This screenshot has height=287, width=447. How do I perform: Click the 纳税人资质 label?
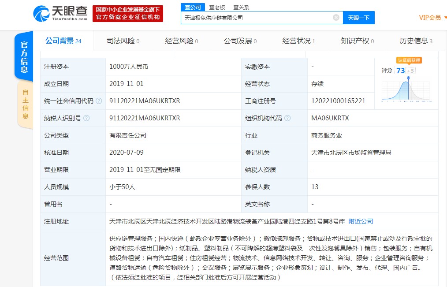click(x=261, y=170)
